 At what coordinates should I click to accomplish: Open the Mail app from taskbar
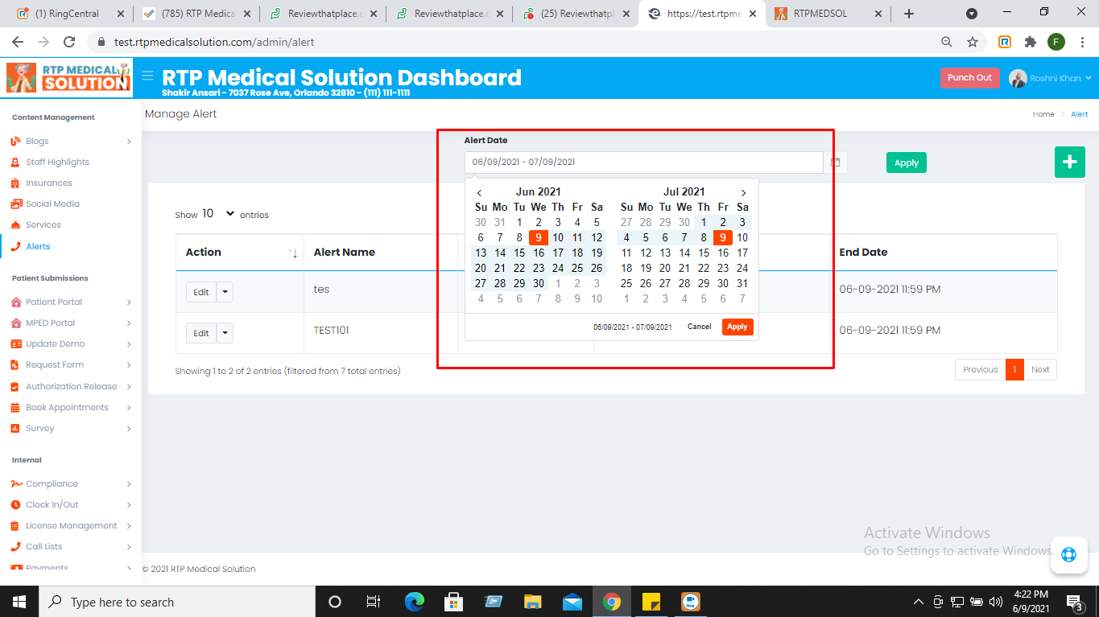(572, 602)
